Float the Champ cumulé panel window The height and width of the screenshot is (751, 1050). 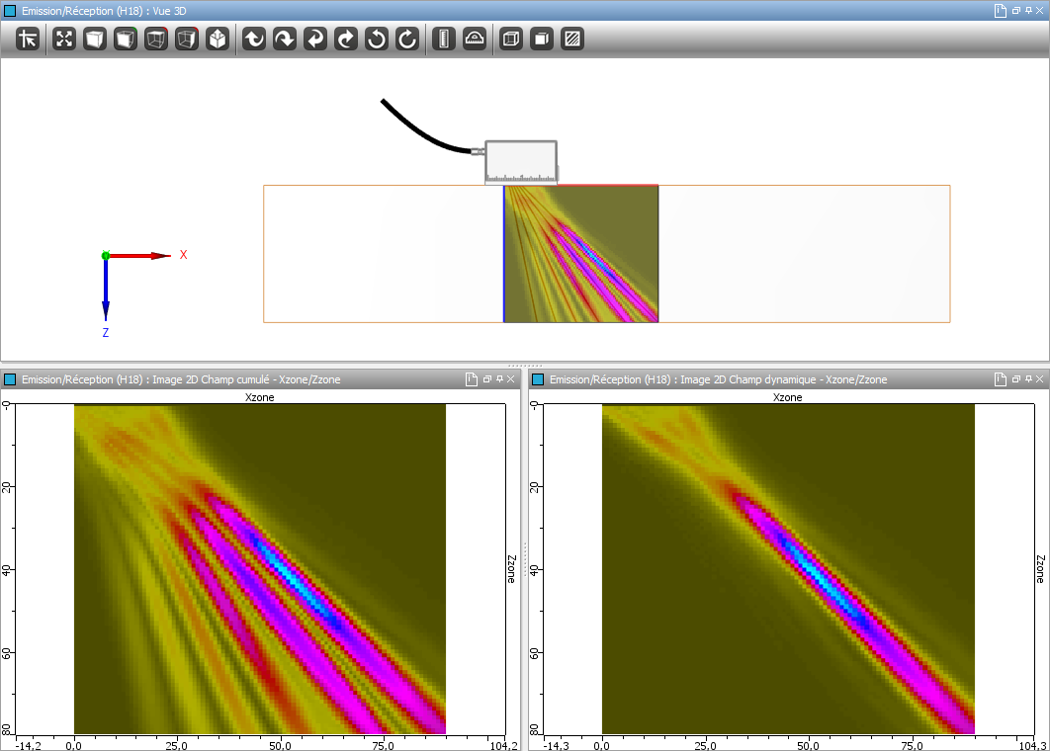click(486, 379)
